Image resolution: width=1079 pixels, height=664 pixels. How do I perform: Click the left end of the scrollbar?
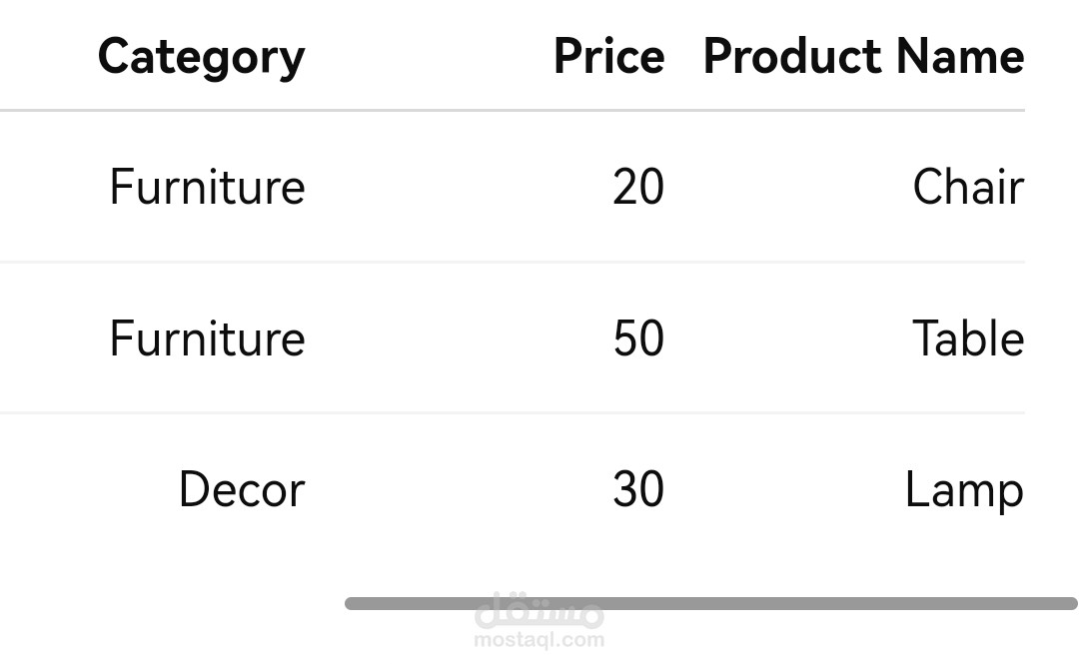[x=352, y=603]
